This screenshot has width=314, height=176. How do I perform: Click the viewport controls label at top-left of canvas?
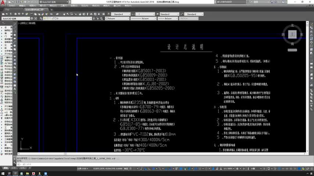[26, 23]
